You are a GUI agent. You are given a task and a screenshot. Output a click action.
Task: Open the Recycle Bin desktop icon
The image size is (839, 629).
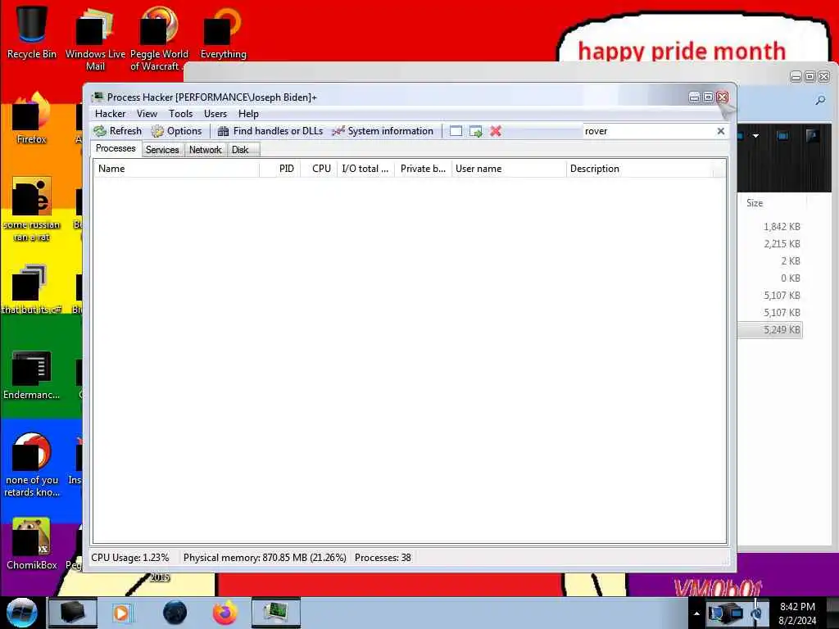click(x=32, y=32)
